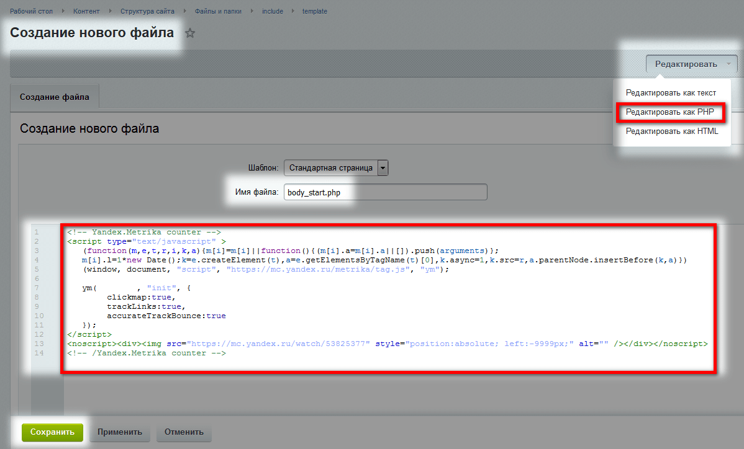Open the include breadcrumb folder

273,11
